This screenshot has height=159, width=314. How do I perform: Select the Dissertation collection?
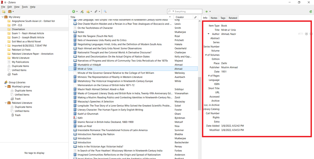tap(18, 29)
